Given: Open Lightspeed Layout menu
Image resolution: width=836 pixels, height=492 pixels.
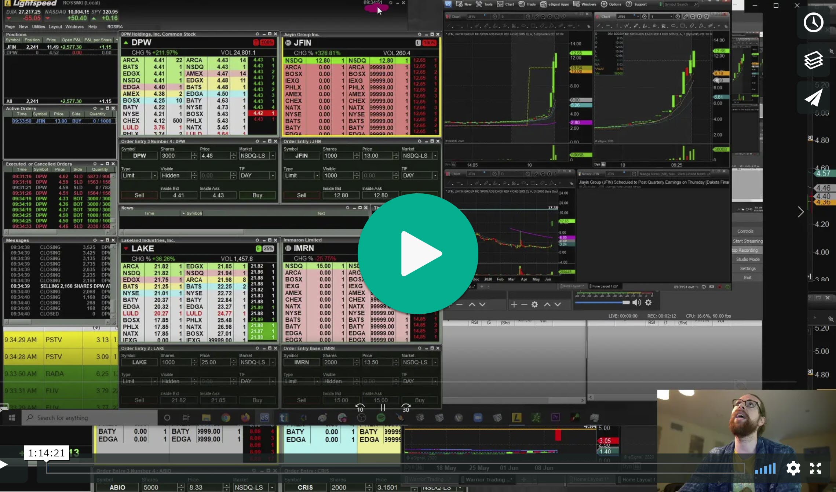Looking at the screenshot, I should [55, 27].
